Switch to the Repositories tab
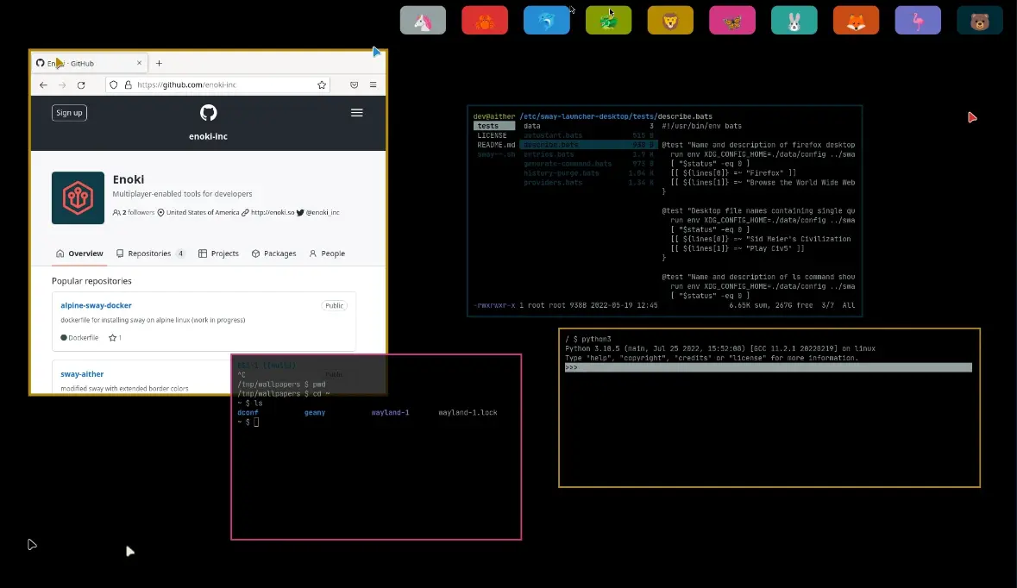Viewport: 1017px width, 588px height. (x=149, y=253)
